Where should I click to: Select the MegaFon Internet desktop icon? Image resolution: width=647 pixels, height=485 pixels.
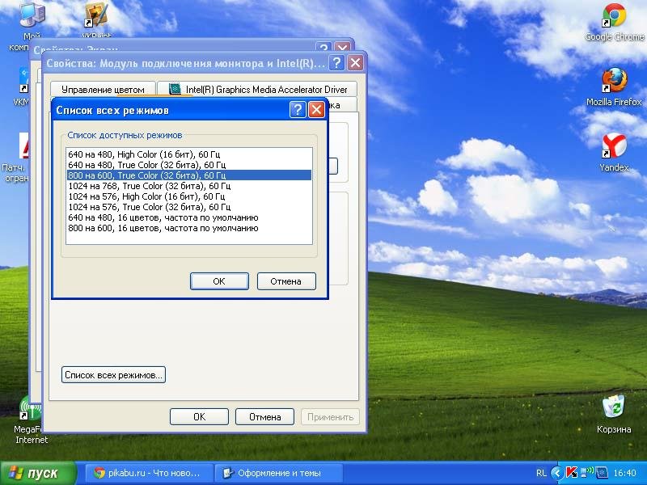click(x=31, y=420)
